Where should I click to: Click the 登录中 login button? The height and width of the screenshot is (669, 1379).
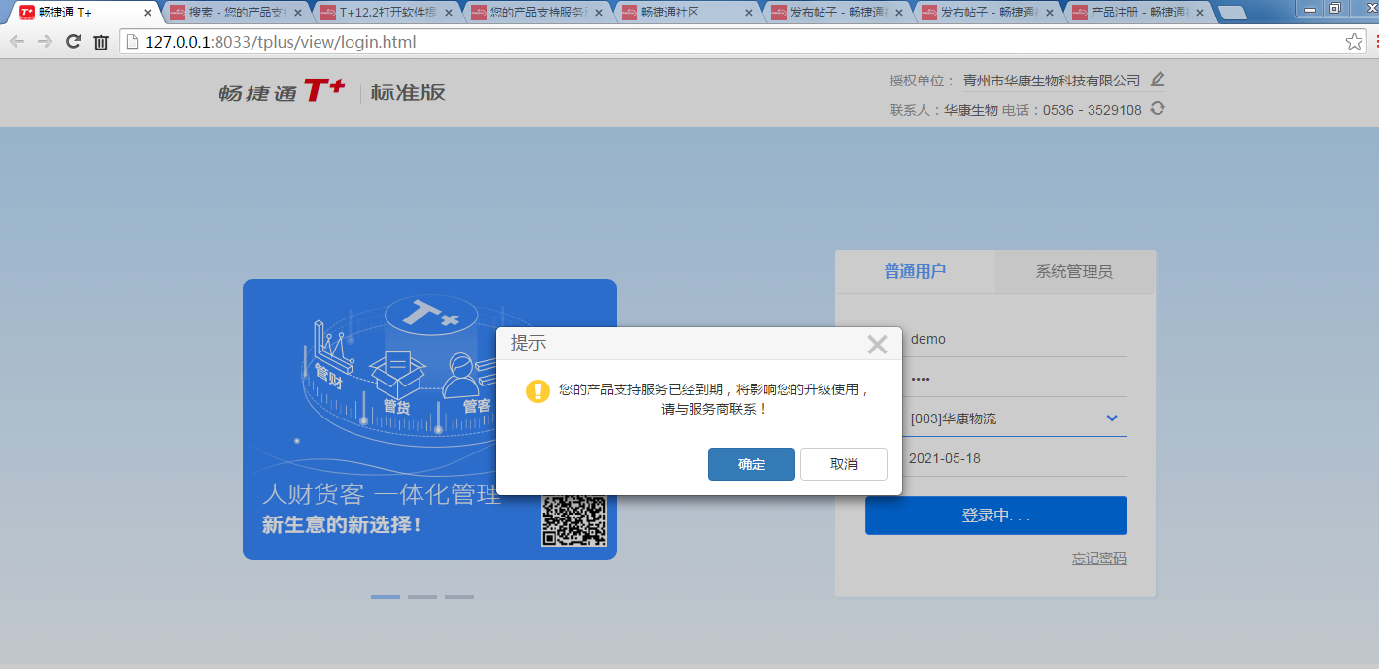996,516
